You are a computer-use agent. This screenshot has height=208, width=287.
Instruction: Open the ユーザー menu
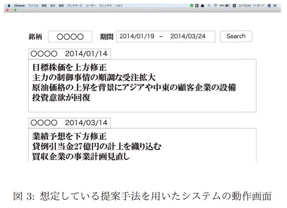click(x=91, y=6)
